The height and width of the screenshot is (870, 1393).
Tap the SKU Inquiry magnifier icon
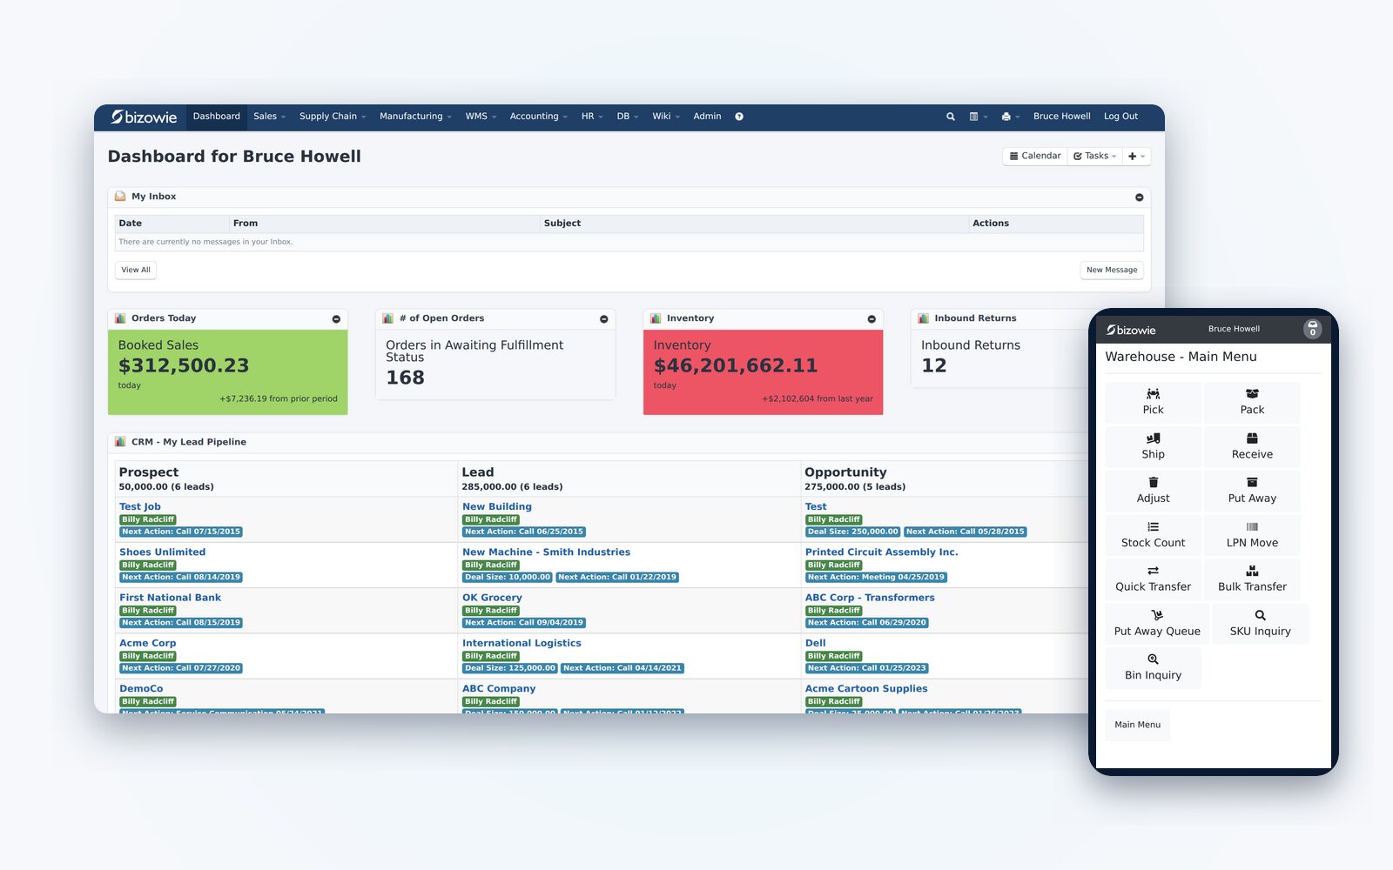1260,616
